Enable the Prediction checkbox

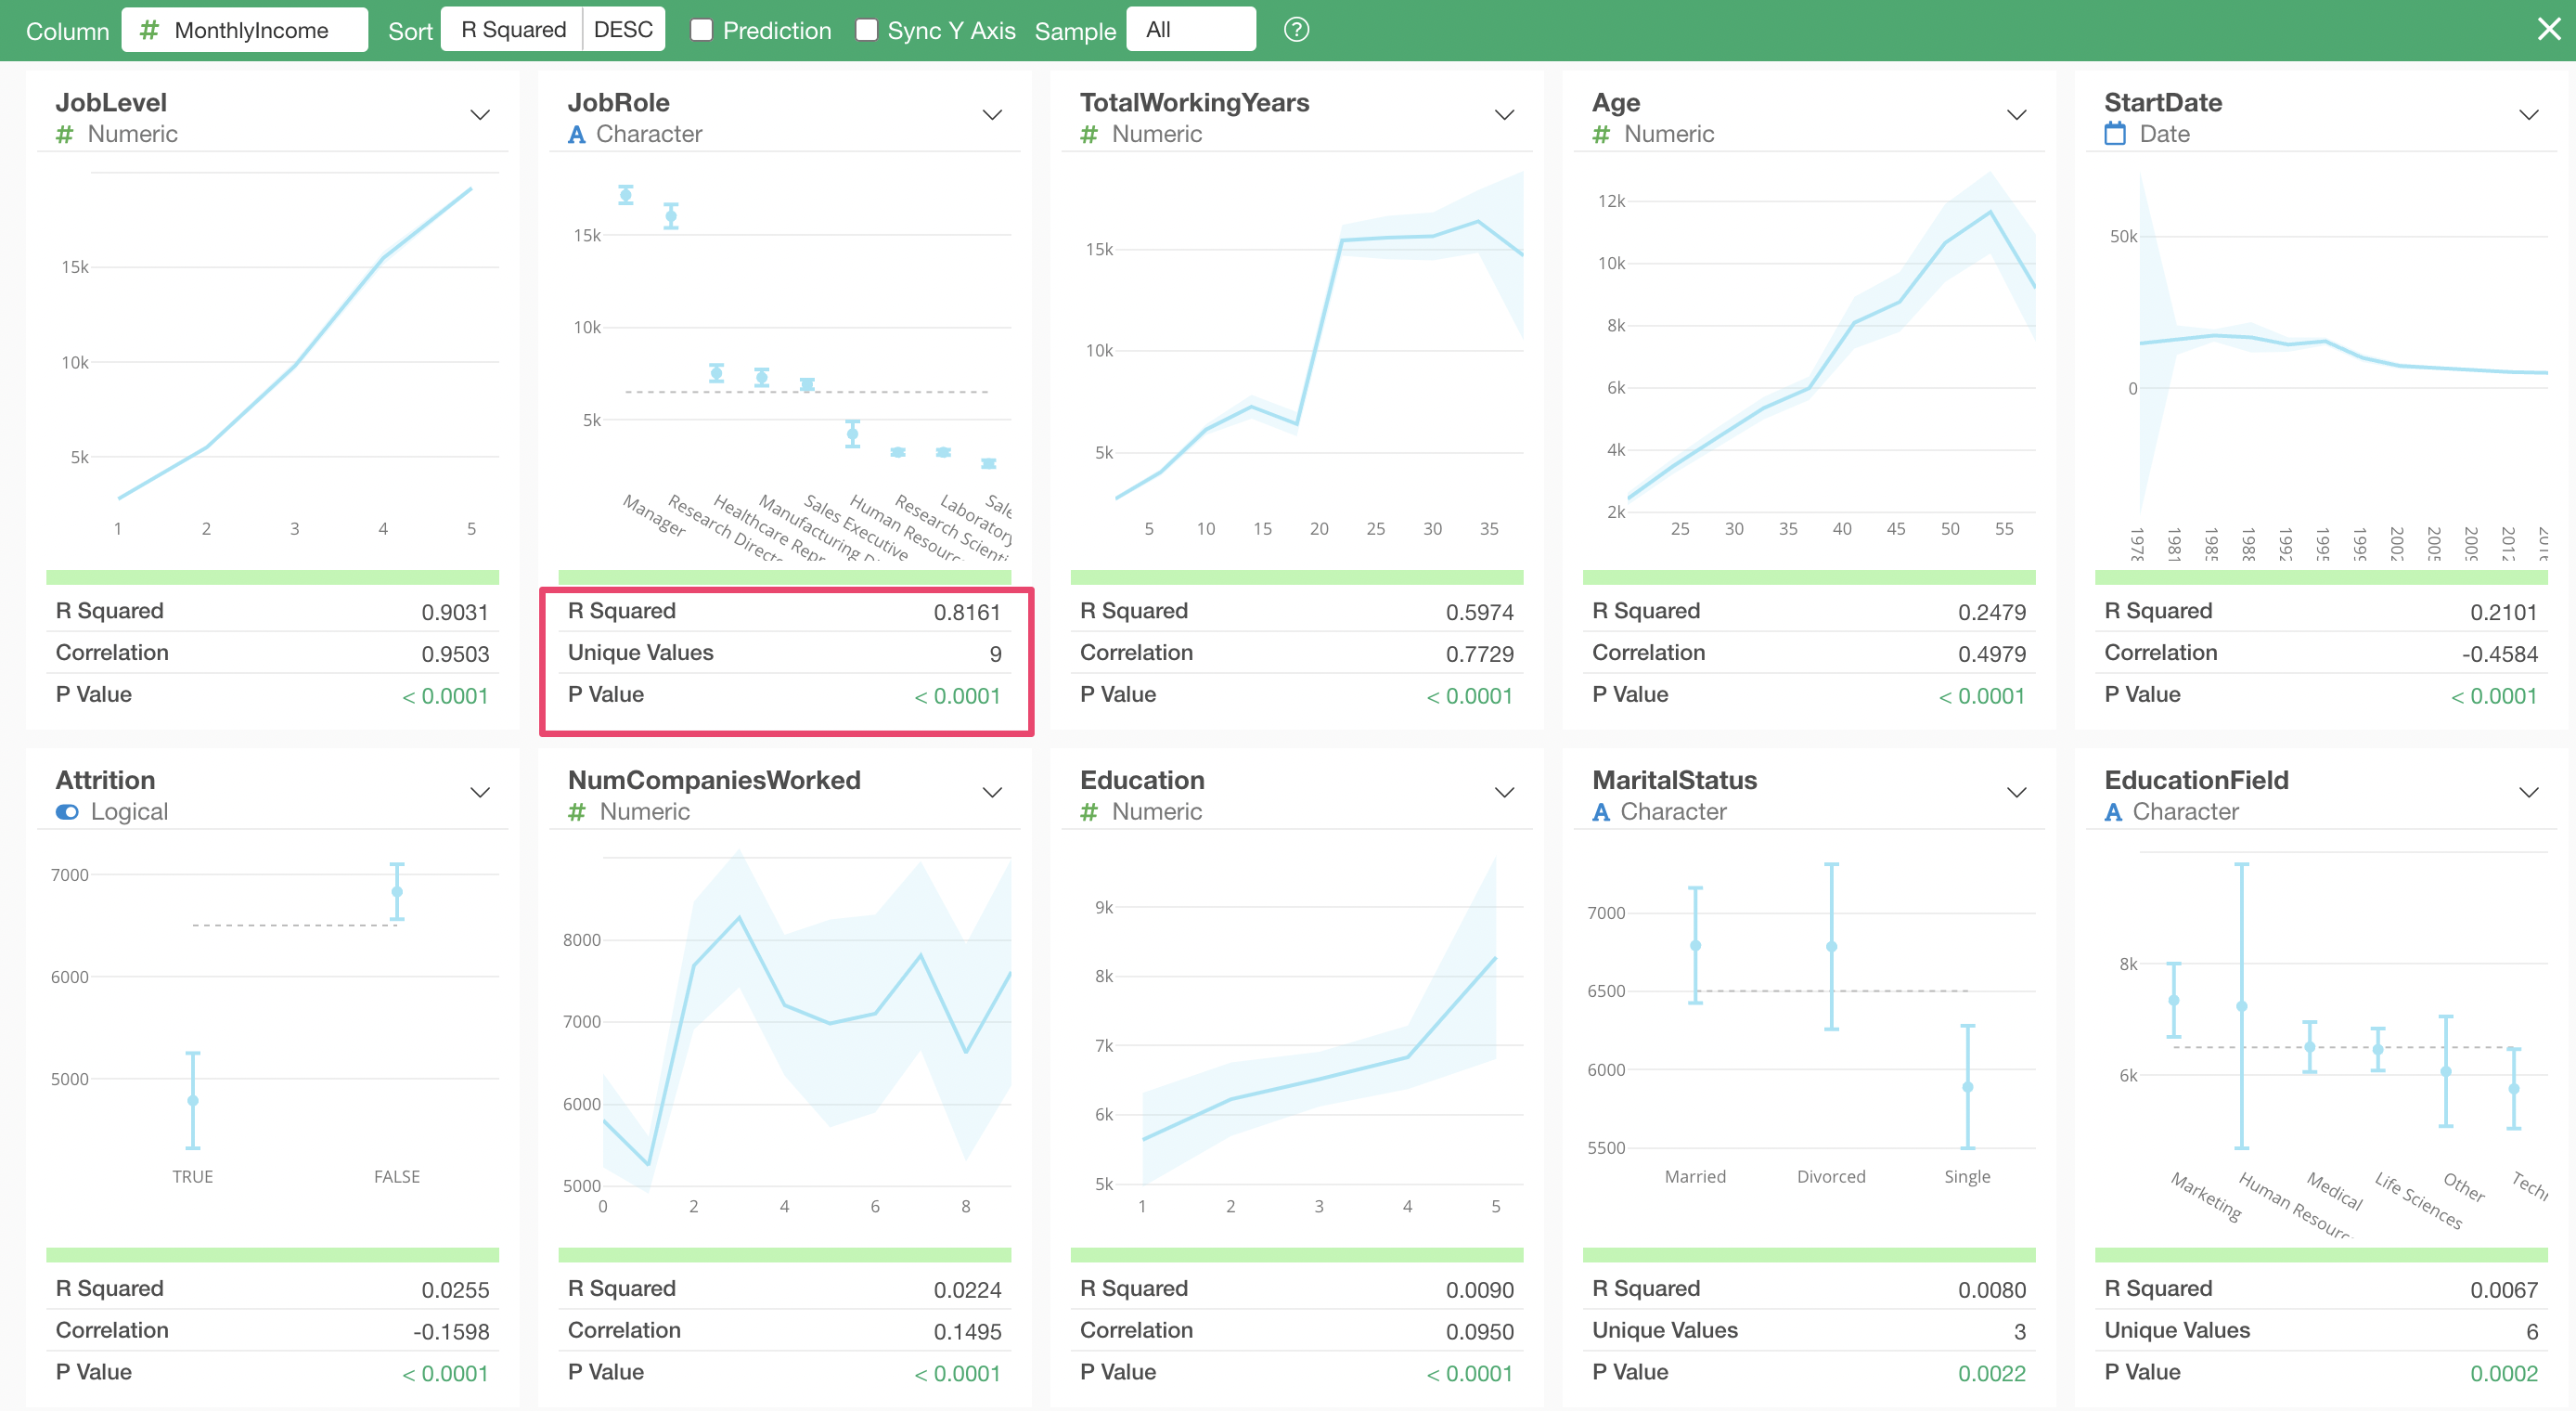[x=702, y=30]
